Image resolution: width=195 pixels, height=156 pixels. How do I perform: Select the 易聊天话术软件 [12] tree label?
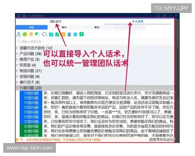(36, 48)
